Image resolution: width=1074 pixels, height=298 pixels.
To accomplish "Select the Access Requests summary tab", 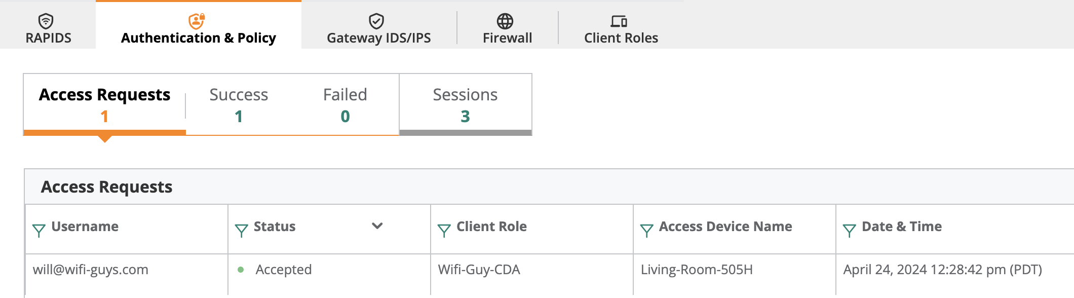I will click(x=104, y=104).
